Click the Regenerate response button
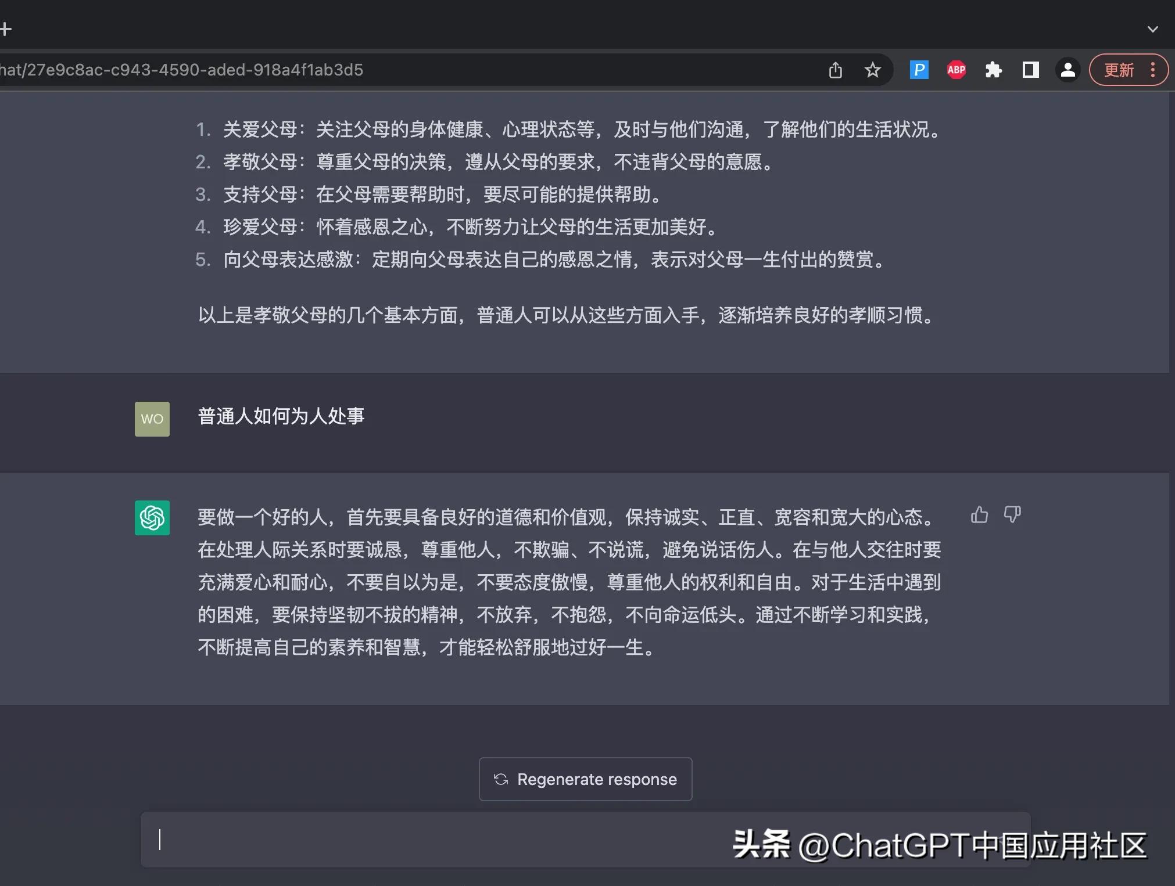1175x886 pixels. tap(585, 779)
